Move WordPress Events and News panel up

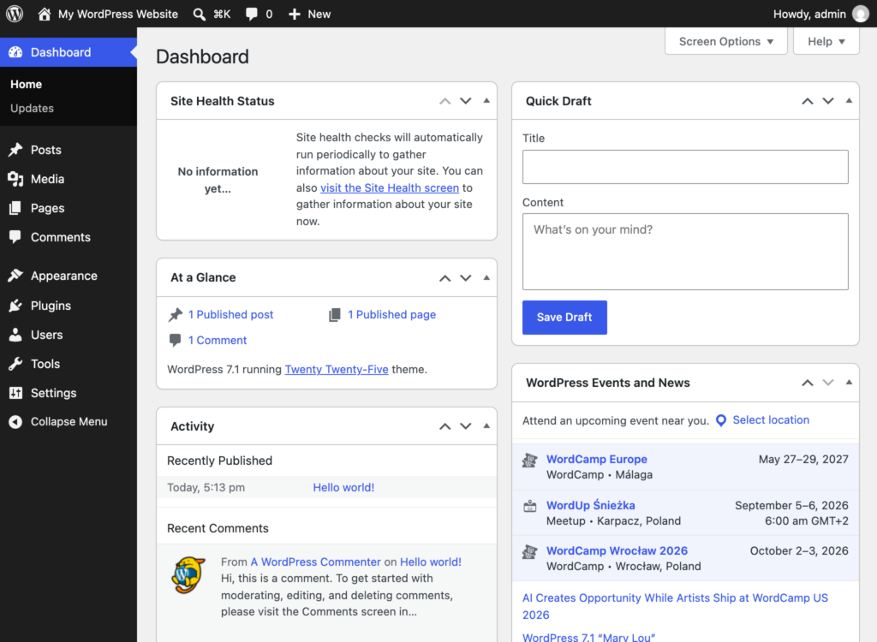tap(807, 383)
